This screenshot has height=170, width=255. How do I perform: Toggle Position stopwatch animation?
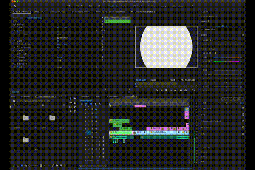pyautogui.click(x=17, y=28)
